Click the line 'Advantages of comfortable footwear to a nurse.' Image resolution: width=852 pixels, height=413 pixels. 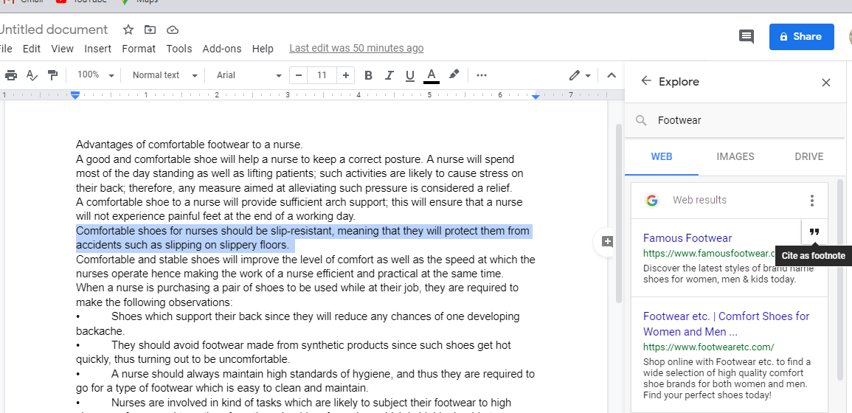tap(189, 145)
